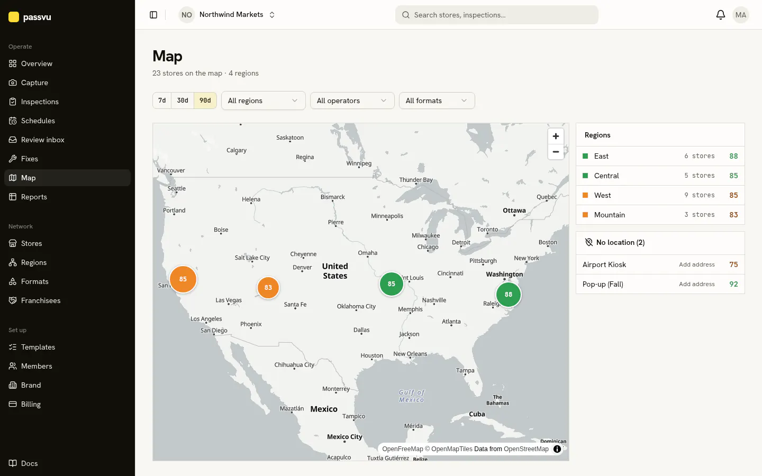Image resolution: width=762 pixels, height=476 pixels.
Task: Toggle the sidebar panel icon
Action: coord(153,15)
